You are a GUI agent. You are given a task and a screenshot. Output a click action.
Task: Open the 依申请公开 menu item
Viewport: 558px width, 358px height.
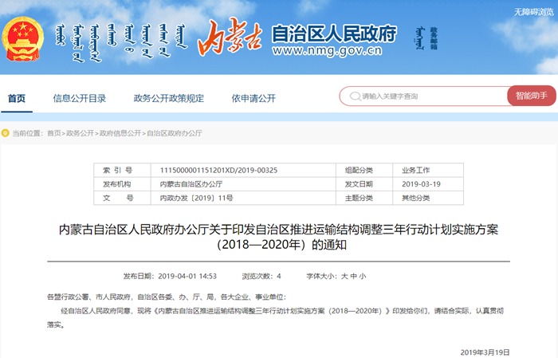click(253, 98)
